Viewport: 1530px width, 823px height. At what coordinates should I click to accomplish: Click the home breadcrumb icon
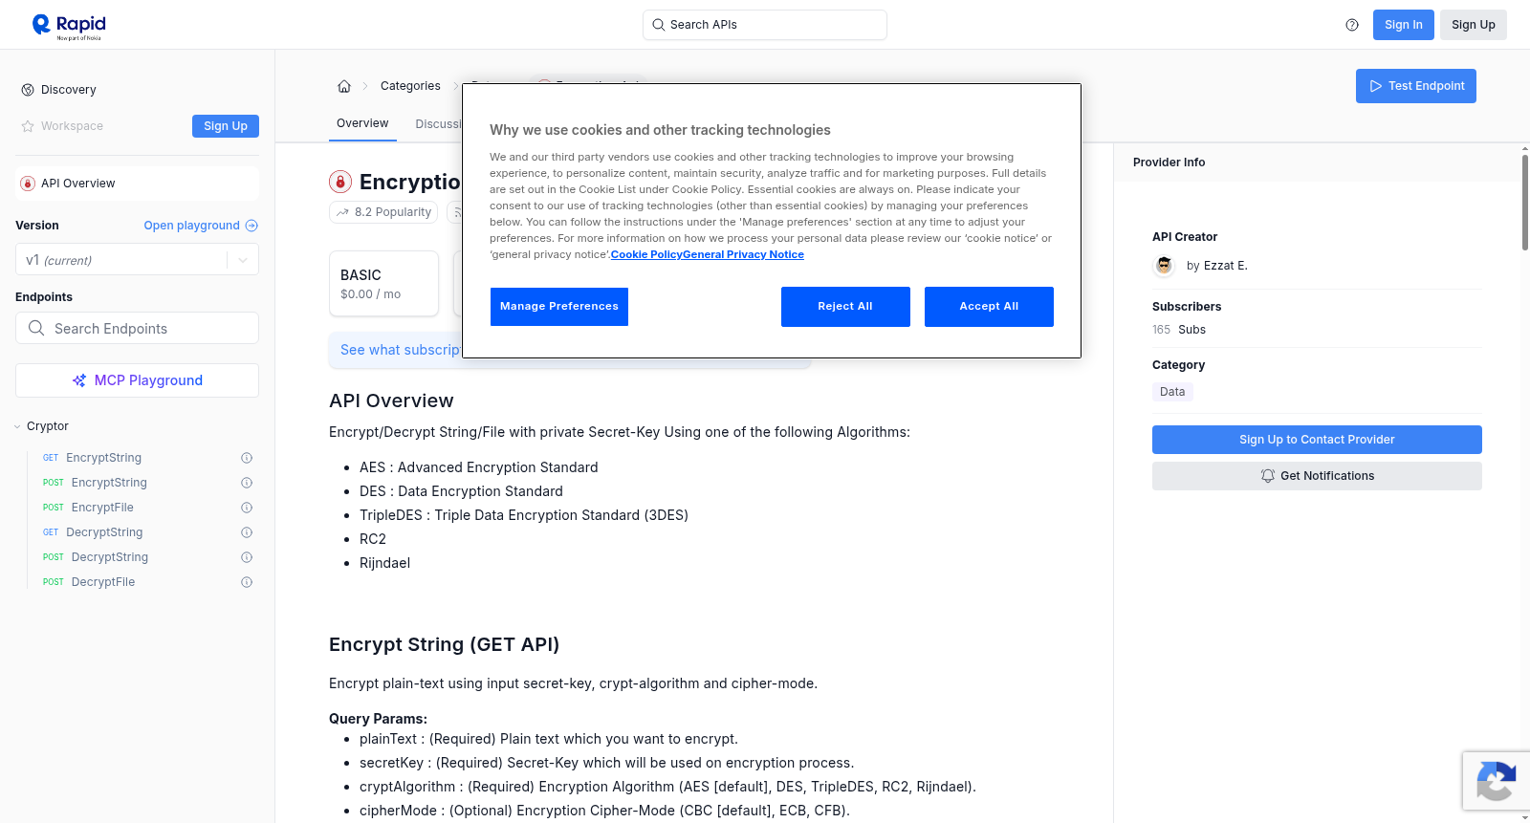pyautogui.click(x=344, y=86)
